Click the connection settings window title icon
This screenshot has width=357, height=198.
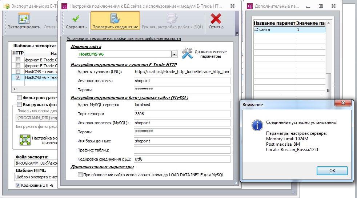[64, 6]
